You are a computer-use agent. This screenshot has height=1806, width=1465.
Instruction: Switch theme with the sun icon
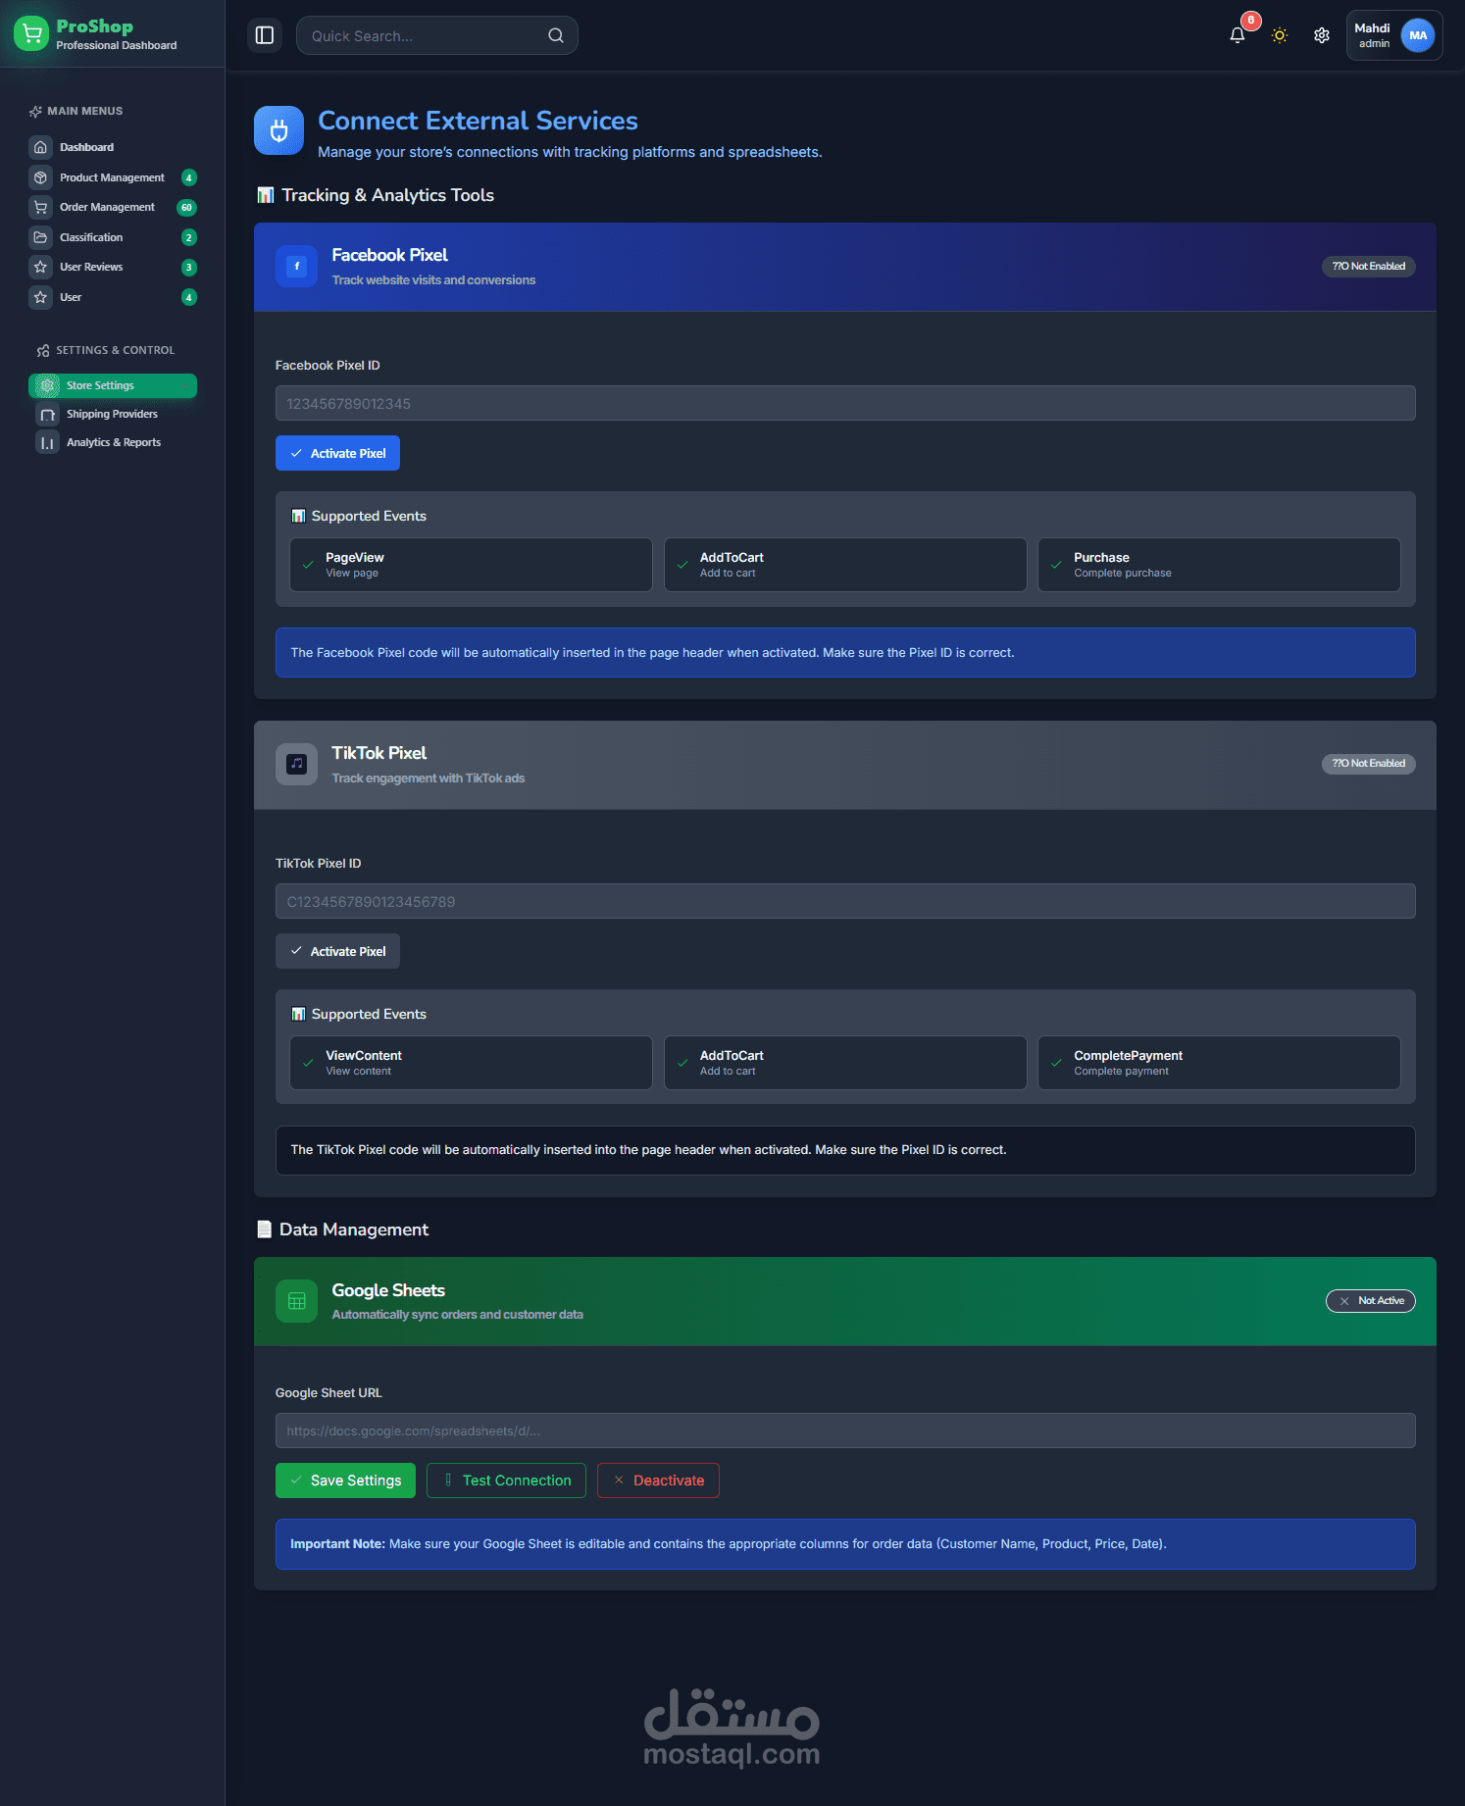click(x=1280, y=35)
